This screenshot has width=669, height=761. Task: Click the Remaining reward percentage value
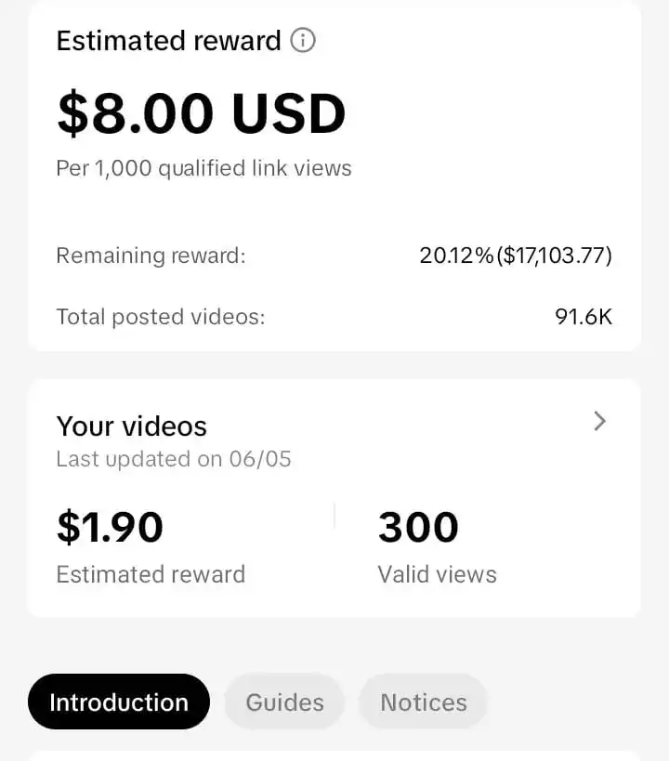[x=457, y=256]
